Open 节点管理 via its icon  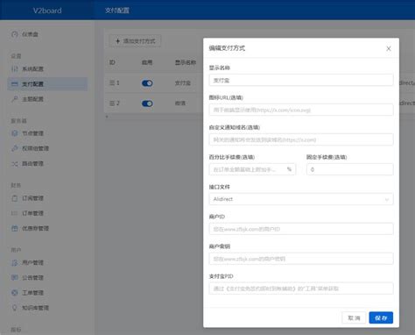point(15,133)
